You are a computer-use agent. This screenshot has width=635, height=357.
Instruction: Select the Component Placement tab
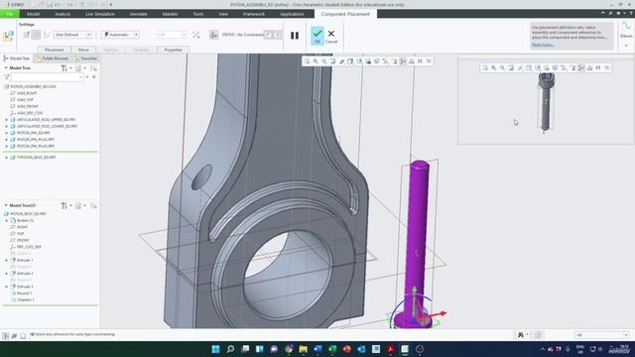point(345,14)
